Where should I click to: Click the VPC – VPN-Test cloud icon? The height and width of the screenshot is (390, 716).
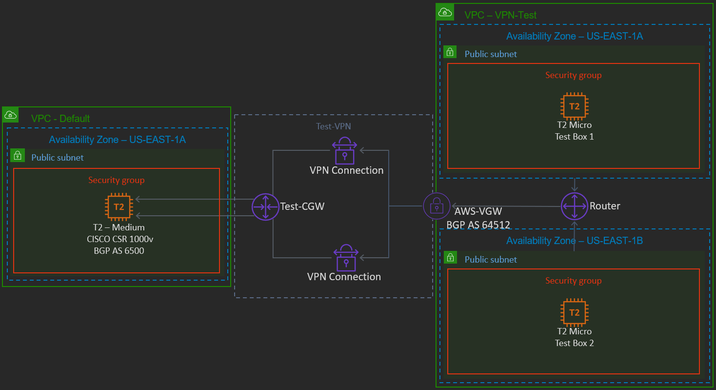444,12
